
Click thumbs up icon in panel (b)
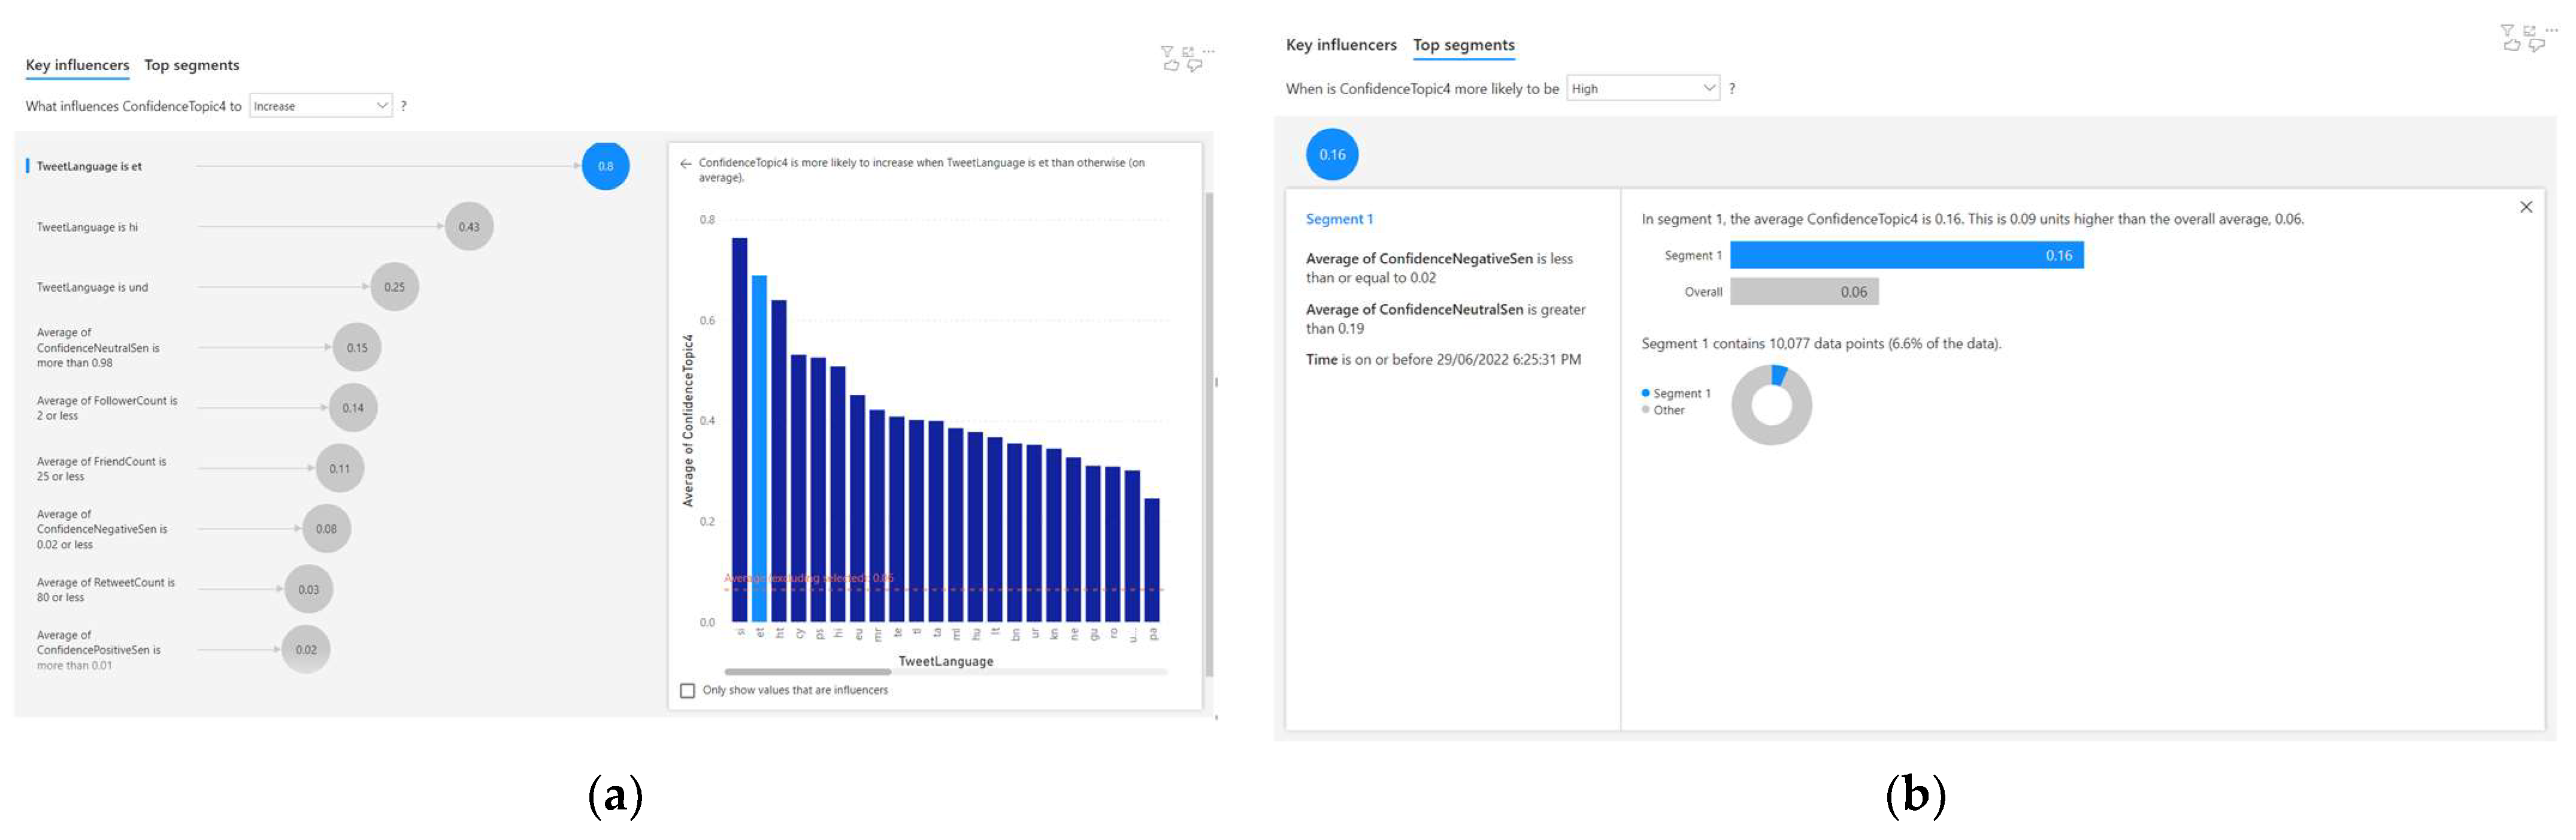coord(2511,45)
